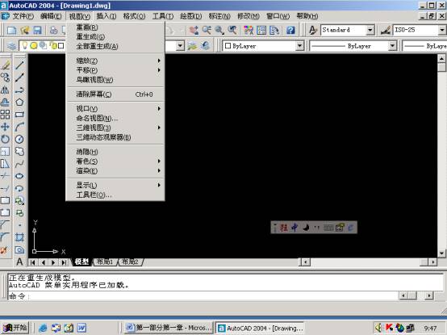Toggle layer on/off lightbulb
This screenshot has width=447, height=335.
25,45
